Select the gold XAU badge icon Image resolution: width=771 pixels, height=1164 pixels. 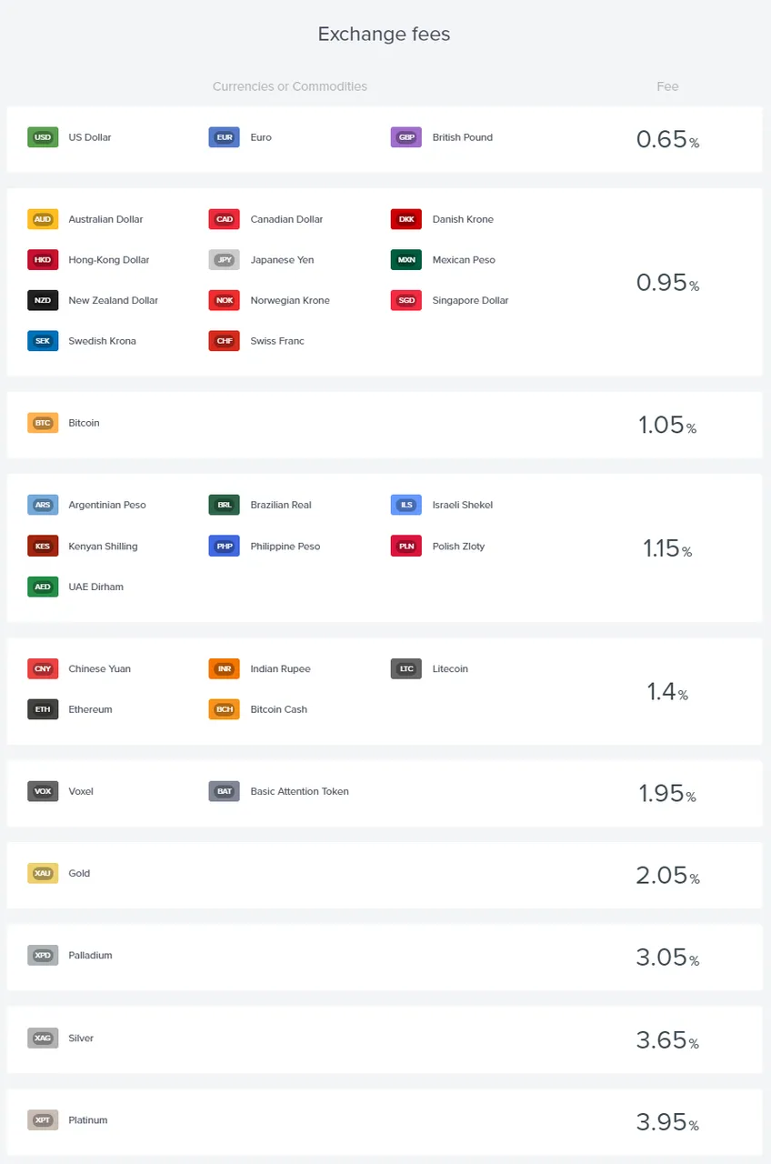coord(43,873)
